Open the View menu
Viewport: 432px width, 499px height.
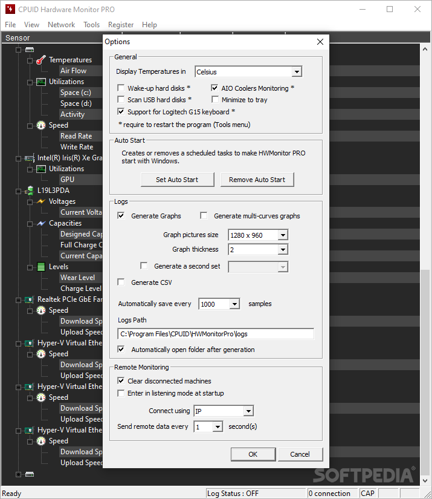pyautogui.click(x=31, y=25)
